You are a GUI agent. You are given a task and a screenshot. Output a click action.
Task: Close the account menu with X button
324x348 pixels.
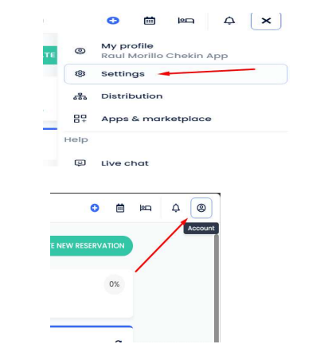point(266,21)
